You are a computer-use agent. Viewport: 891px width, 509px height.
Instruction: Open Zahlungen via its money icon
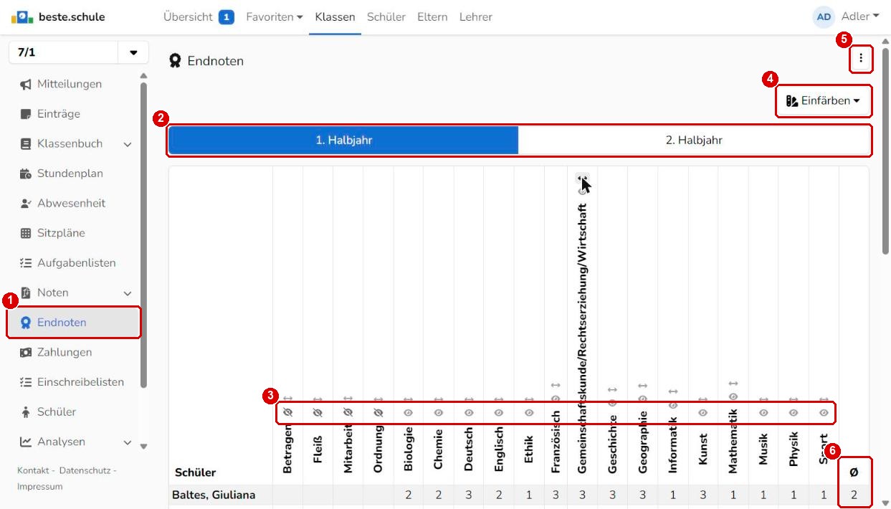point(26,353)
